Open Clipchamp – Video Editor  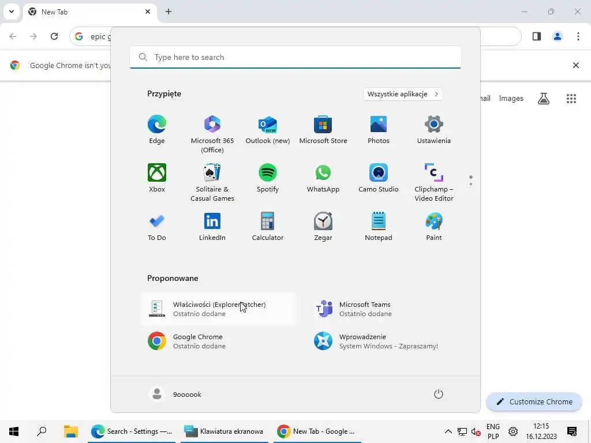click(x=434, y=183)
